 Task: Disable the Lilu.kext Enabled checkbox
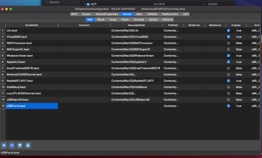pyautogui.click(x=228, y=30)
